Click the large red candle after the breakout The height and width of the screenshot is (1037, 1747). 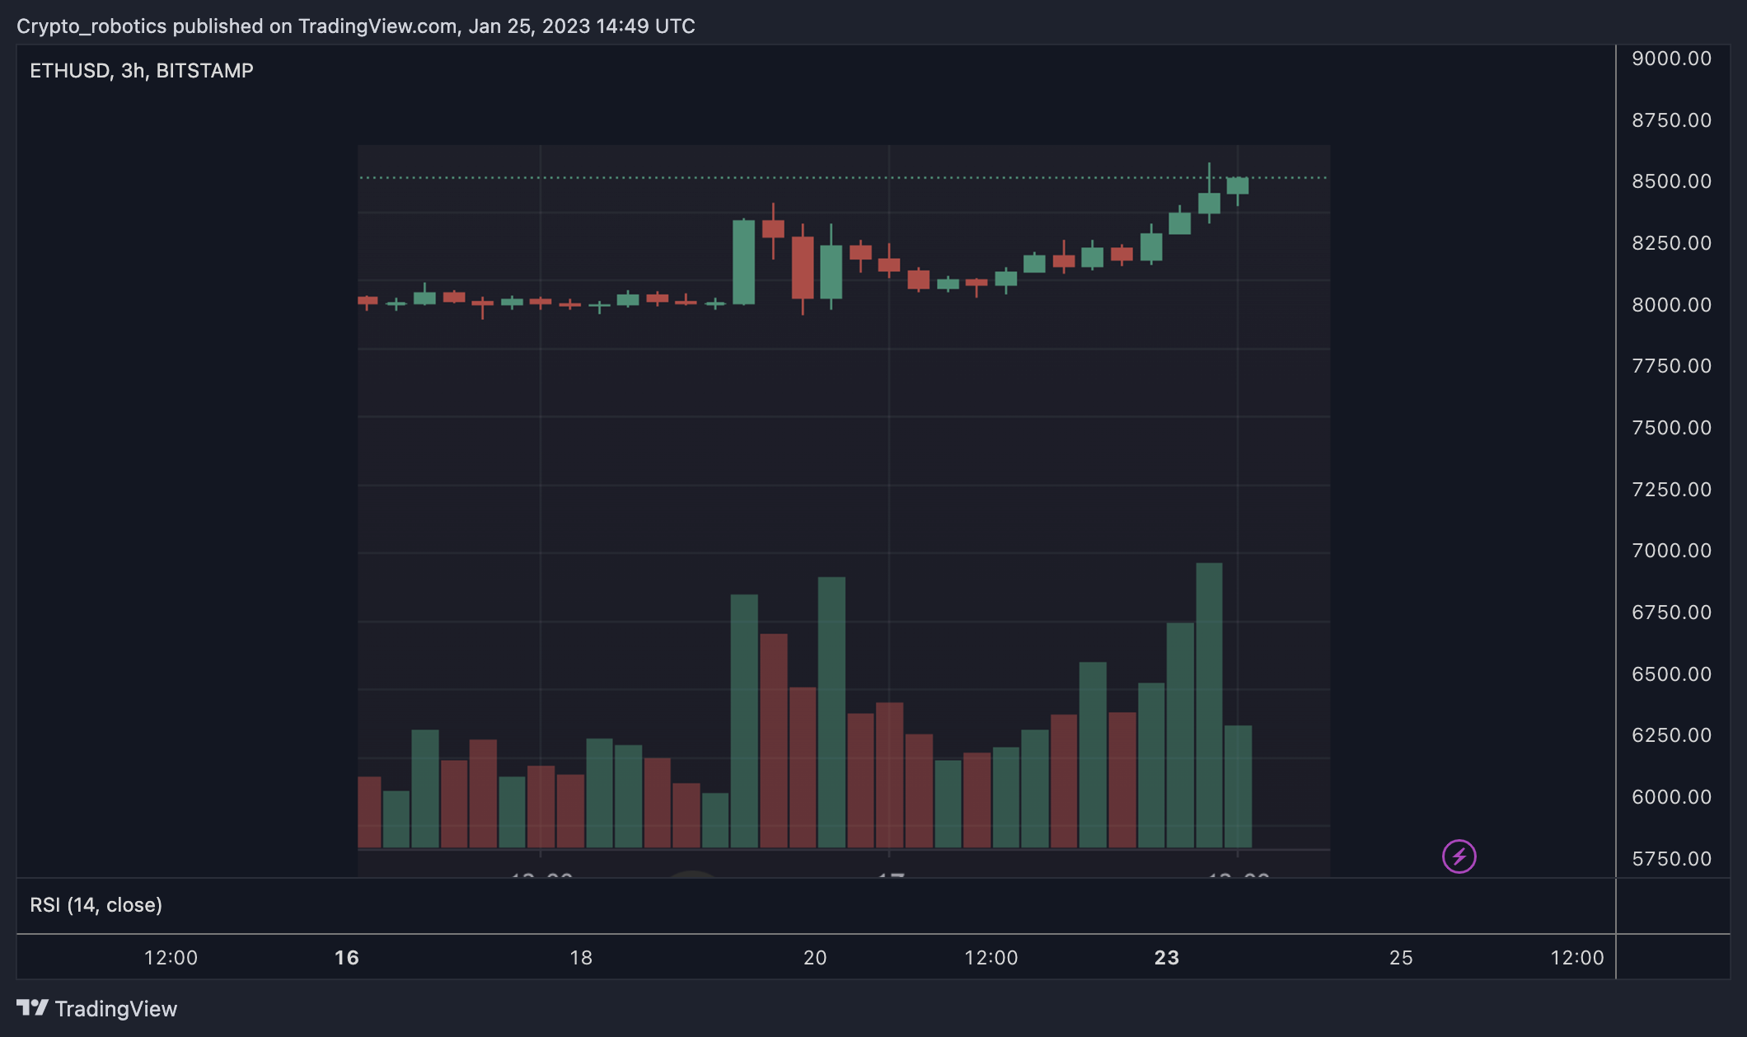click(x=803, y=268)
